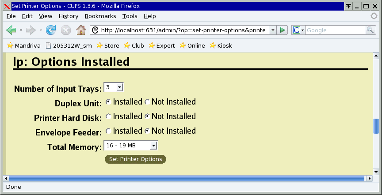The width and height of the screenshot is (382, 195).
Task: Click the horizontal scrollbar left arrow
Action: pyautogui.click(x=6, y=179)
